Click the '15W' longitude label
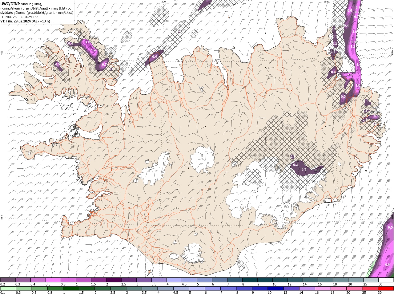Image resolution: width=394 pixels, height=295 pixels. click(326, 2)
